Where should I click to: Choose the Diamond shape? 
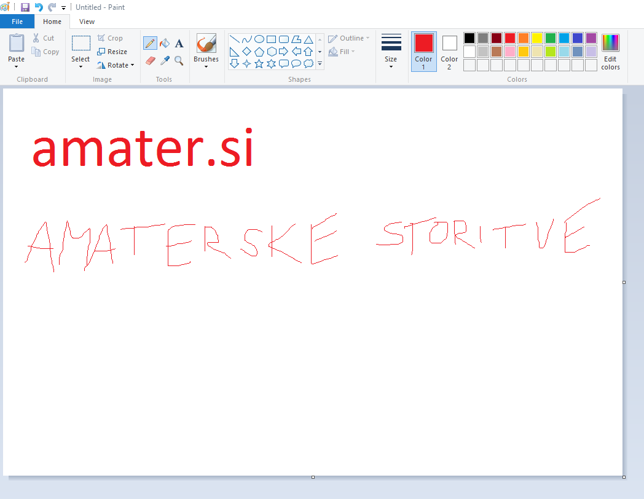pyautogui.click(x=247, y=52)
